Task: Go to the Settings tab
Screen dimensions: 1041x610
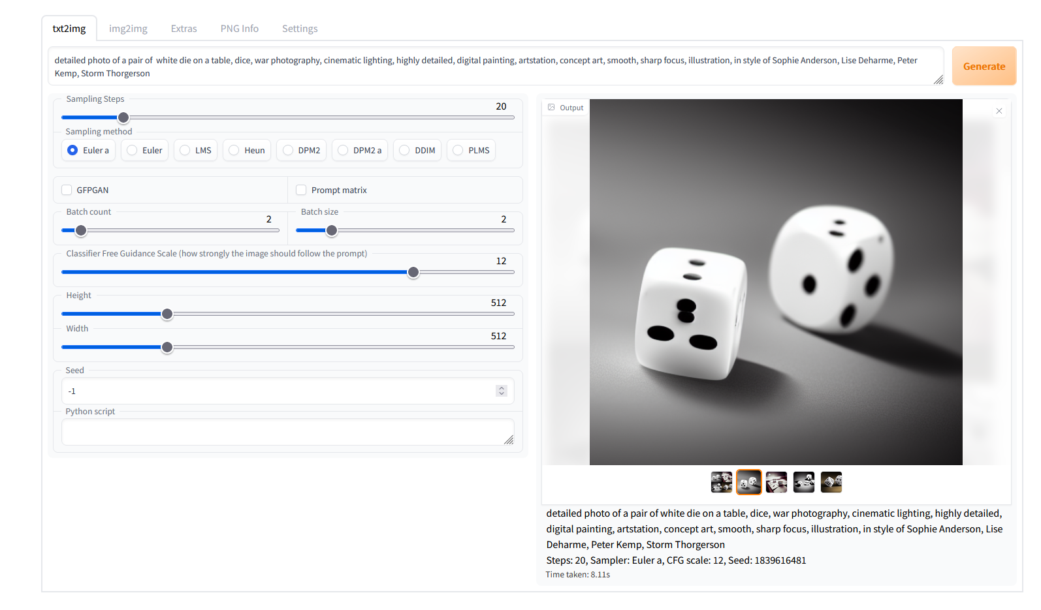Action: pos(300,29)
